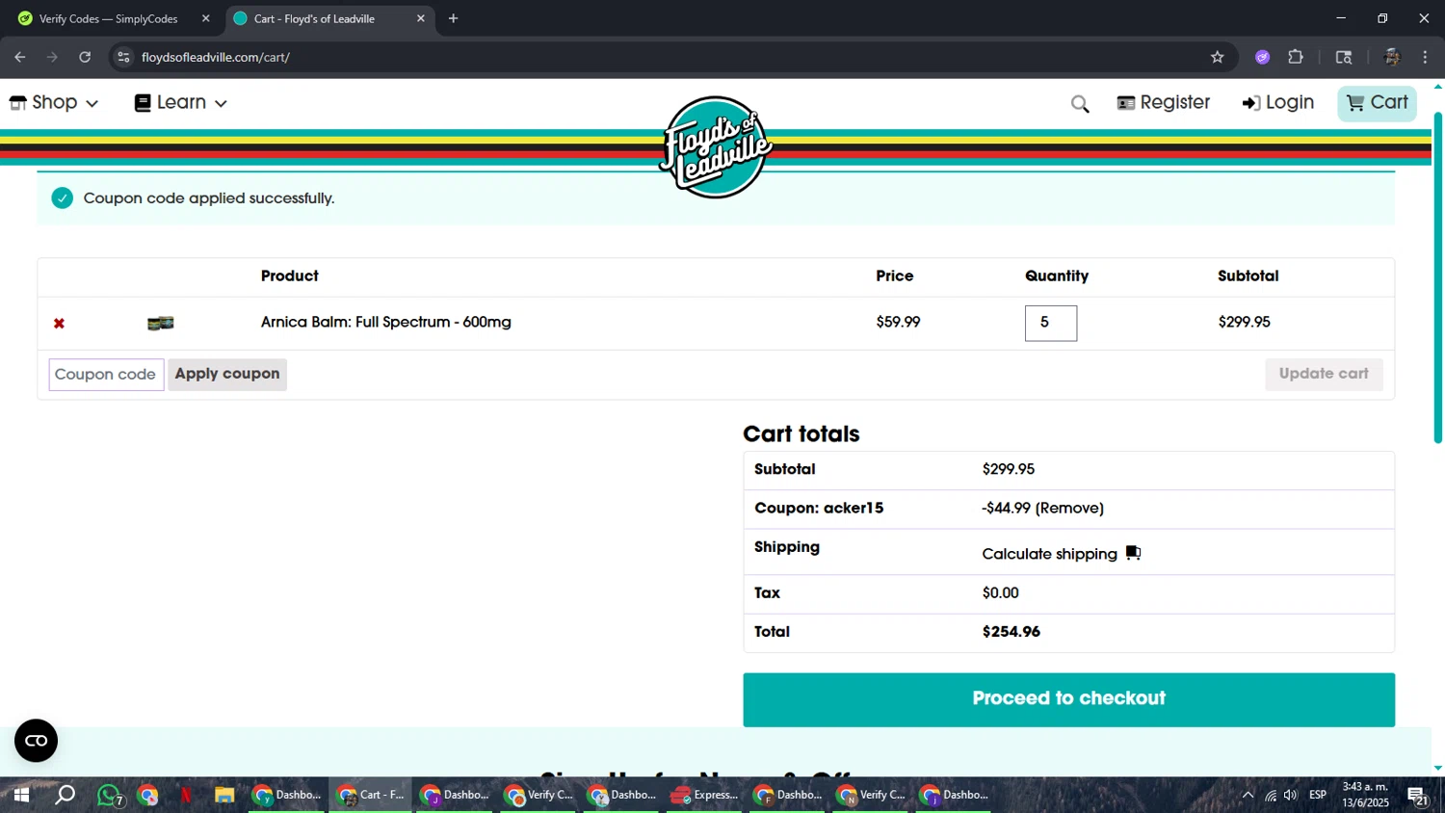Open the tab search side panel icon
The width and height of the screenshot is (1445, 813).
pos(1344,57)
